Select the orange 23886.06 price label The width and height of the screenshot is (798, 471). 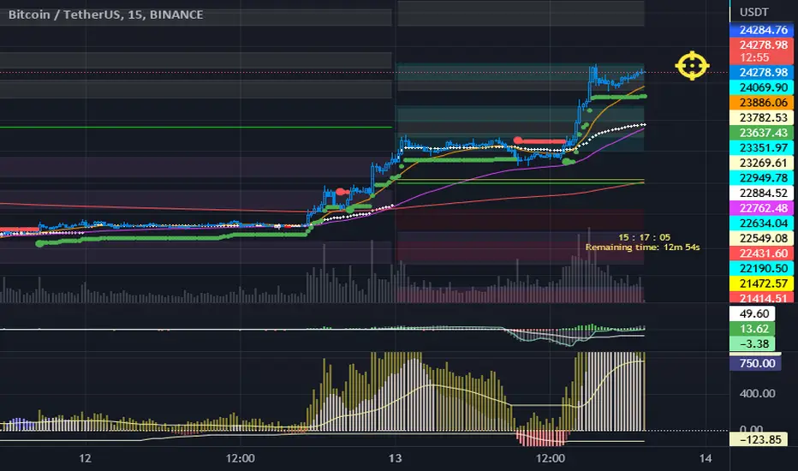click(761, 103)
